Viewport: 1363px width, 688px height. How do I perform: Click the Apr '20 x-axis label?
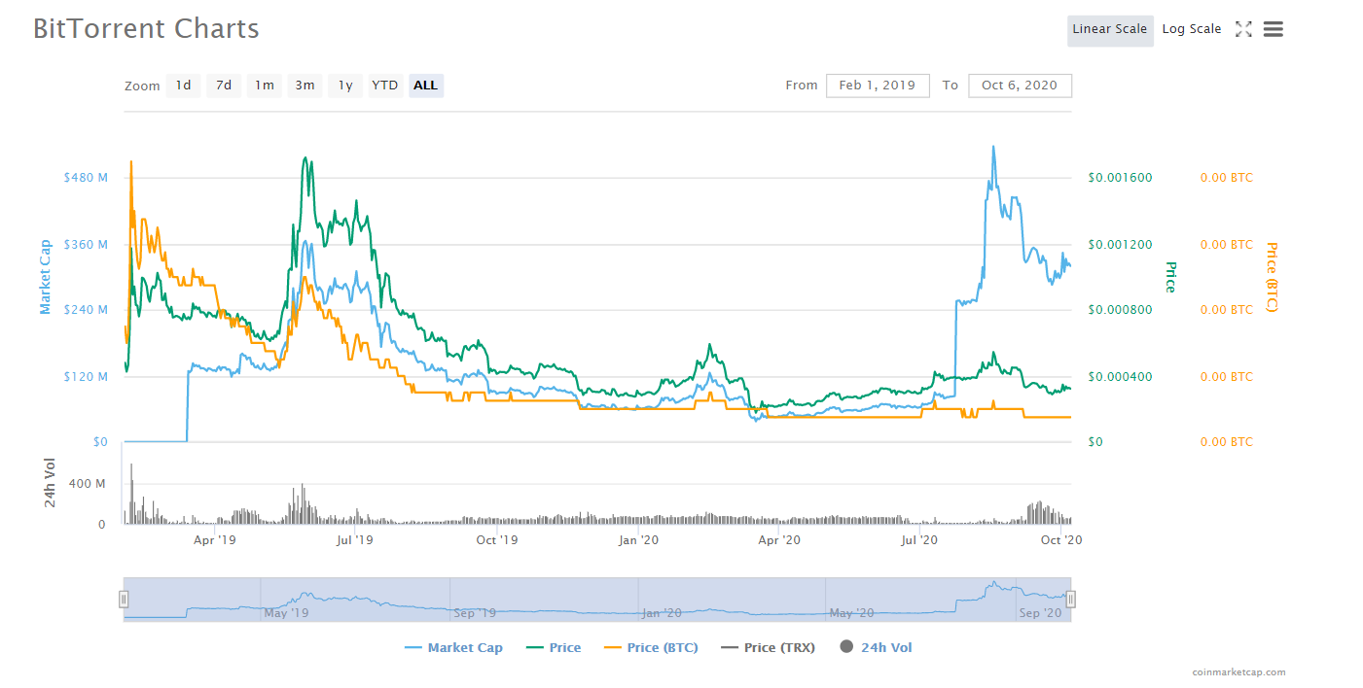coord(778,540)
